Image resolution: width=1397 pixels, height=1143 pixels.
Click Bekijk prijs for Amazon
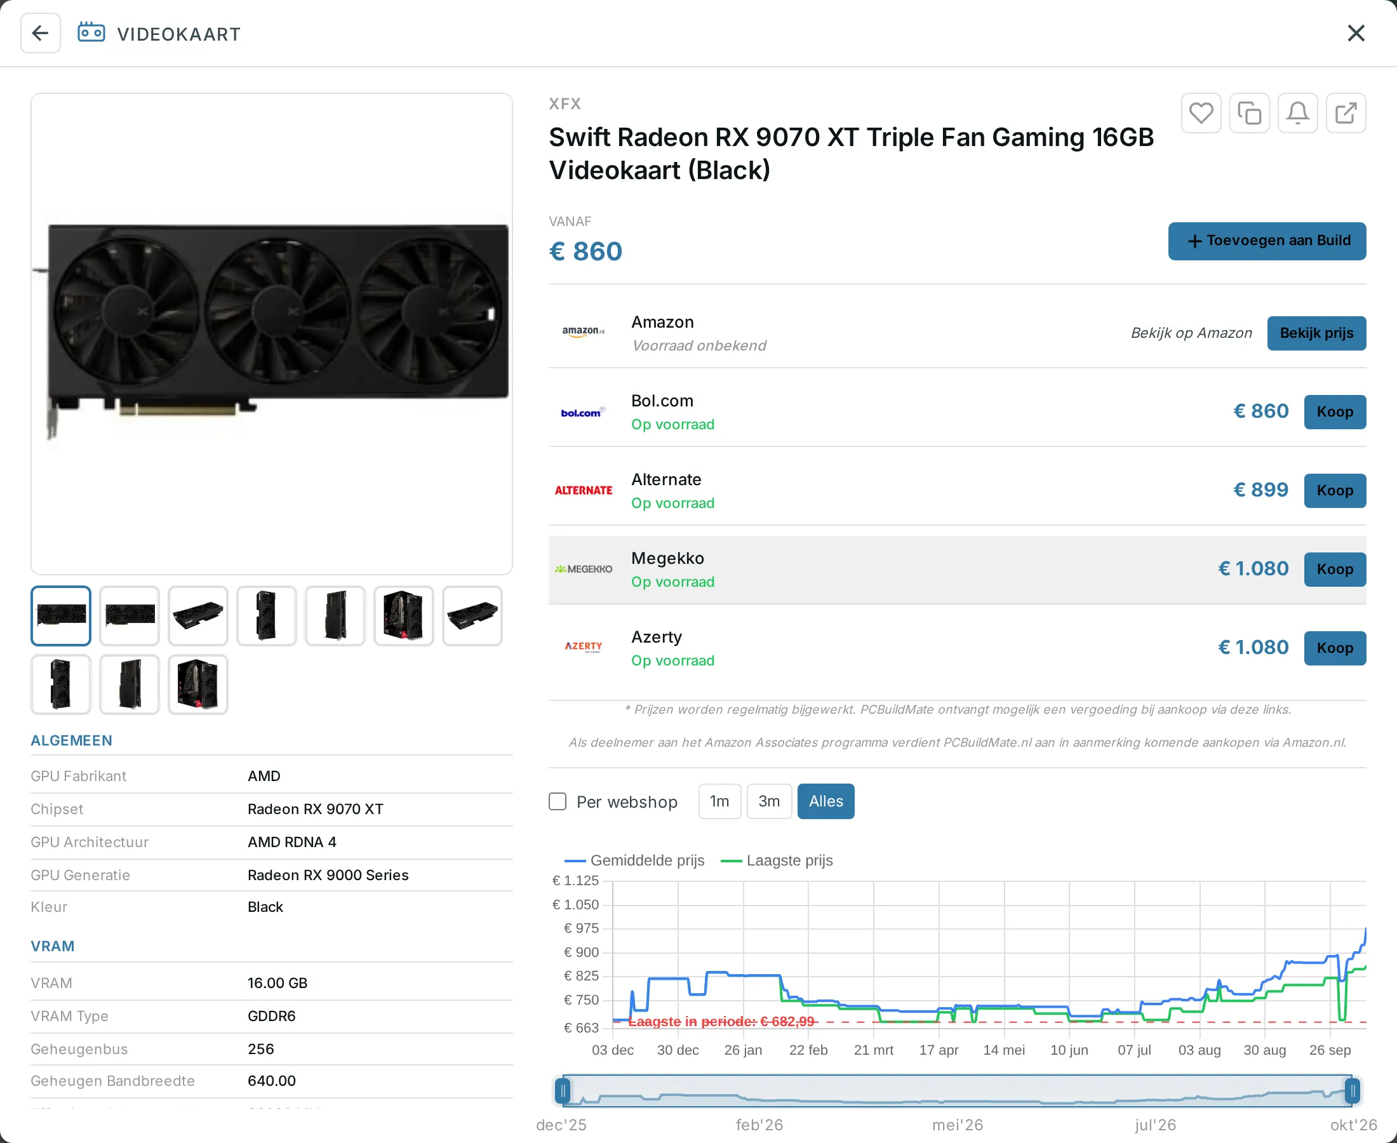tap(1316, 333)
